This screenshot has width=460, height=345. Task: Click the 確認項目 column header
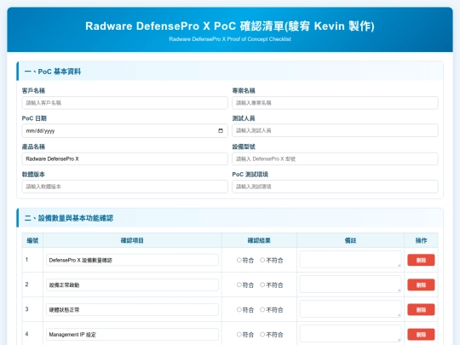click(x=132, y=240)
